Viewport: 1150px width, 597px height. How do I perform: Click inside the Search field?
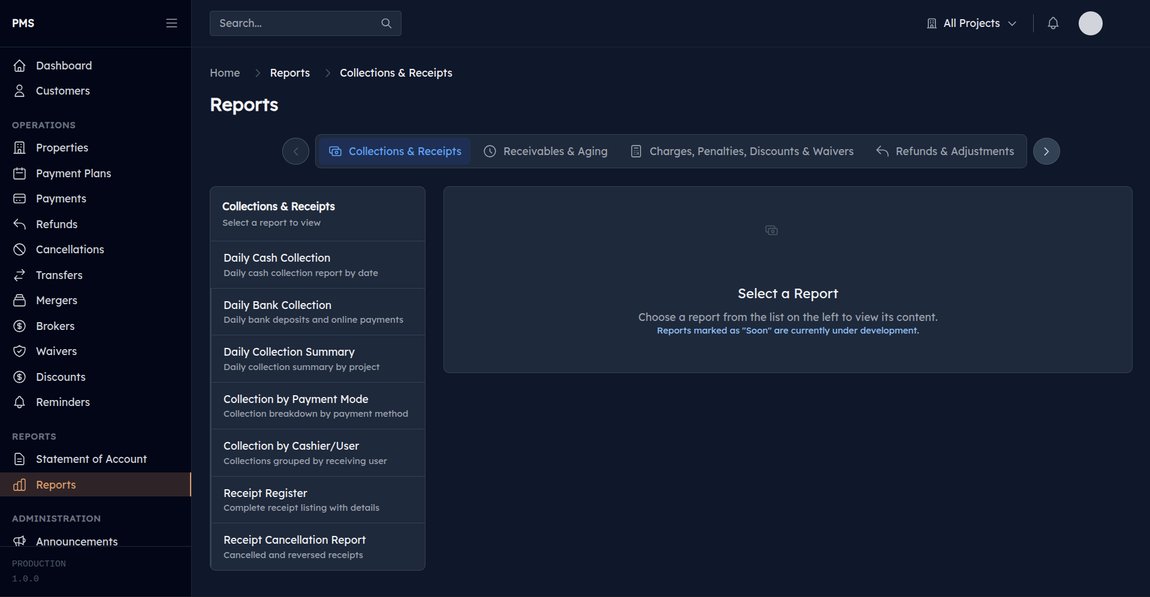[294, 23]
